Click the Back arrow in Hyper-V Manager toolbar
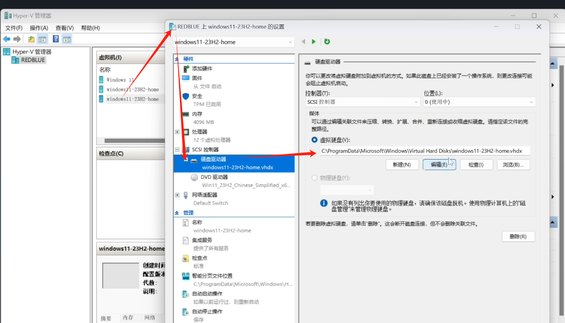 7,39
